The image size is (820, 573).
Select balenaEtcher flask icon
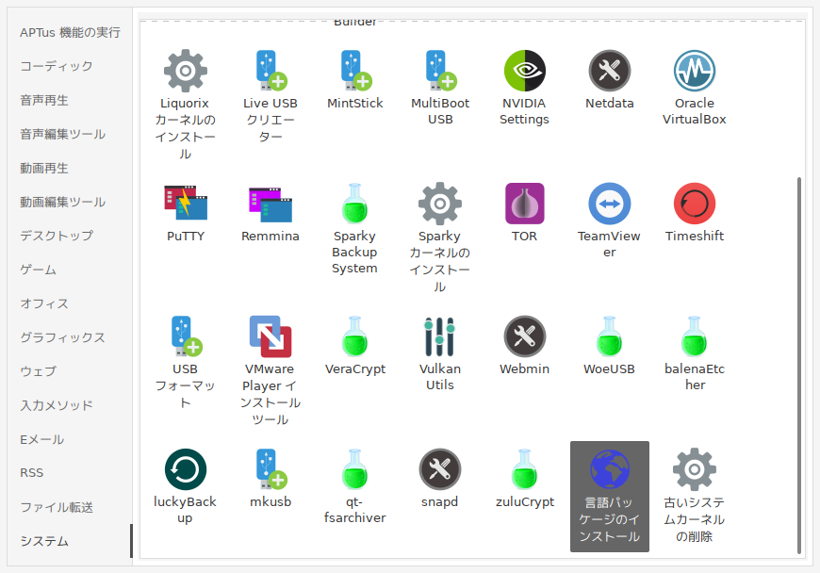point(694,336)
